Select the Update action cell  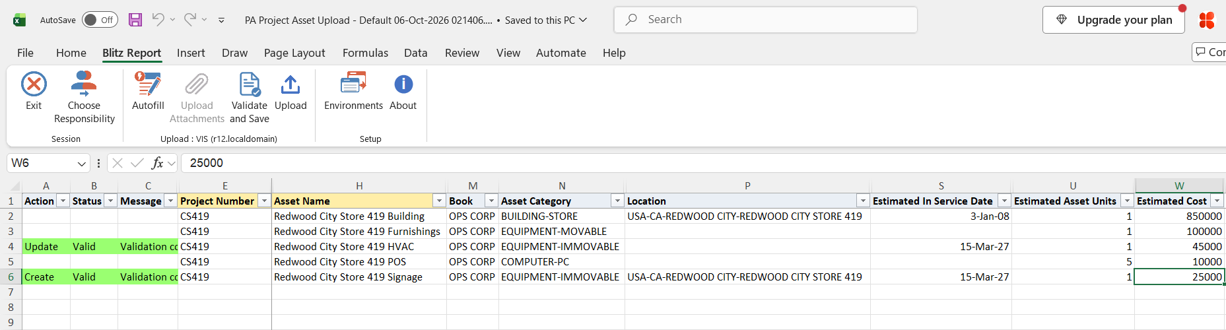(46, 246)
